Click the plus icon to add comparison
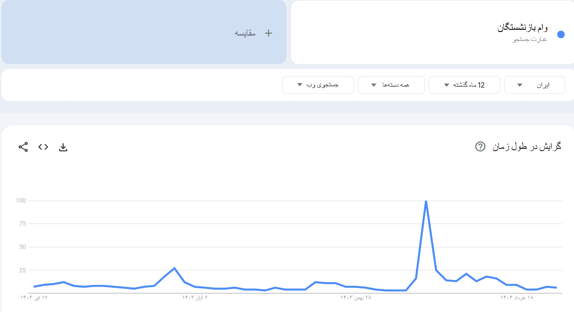 pyautogui.click(x=268, y=33)
